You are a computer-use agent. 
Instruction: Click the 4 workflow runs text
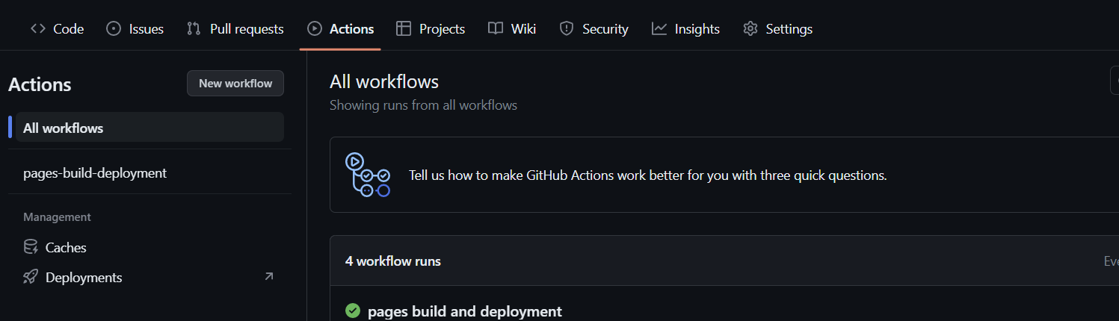[393, 261]
